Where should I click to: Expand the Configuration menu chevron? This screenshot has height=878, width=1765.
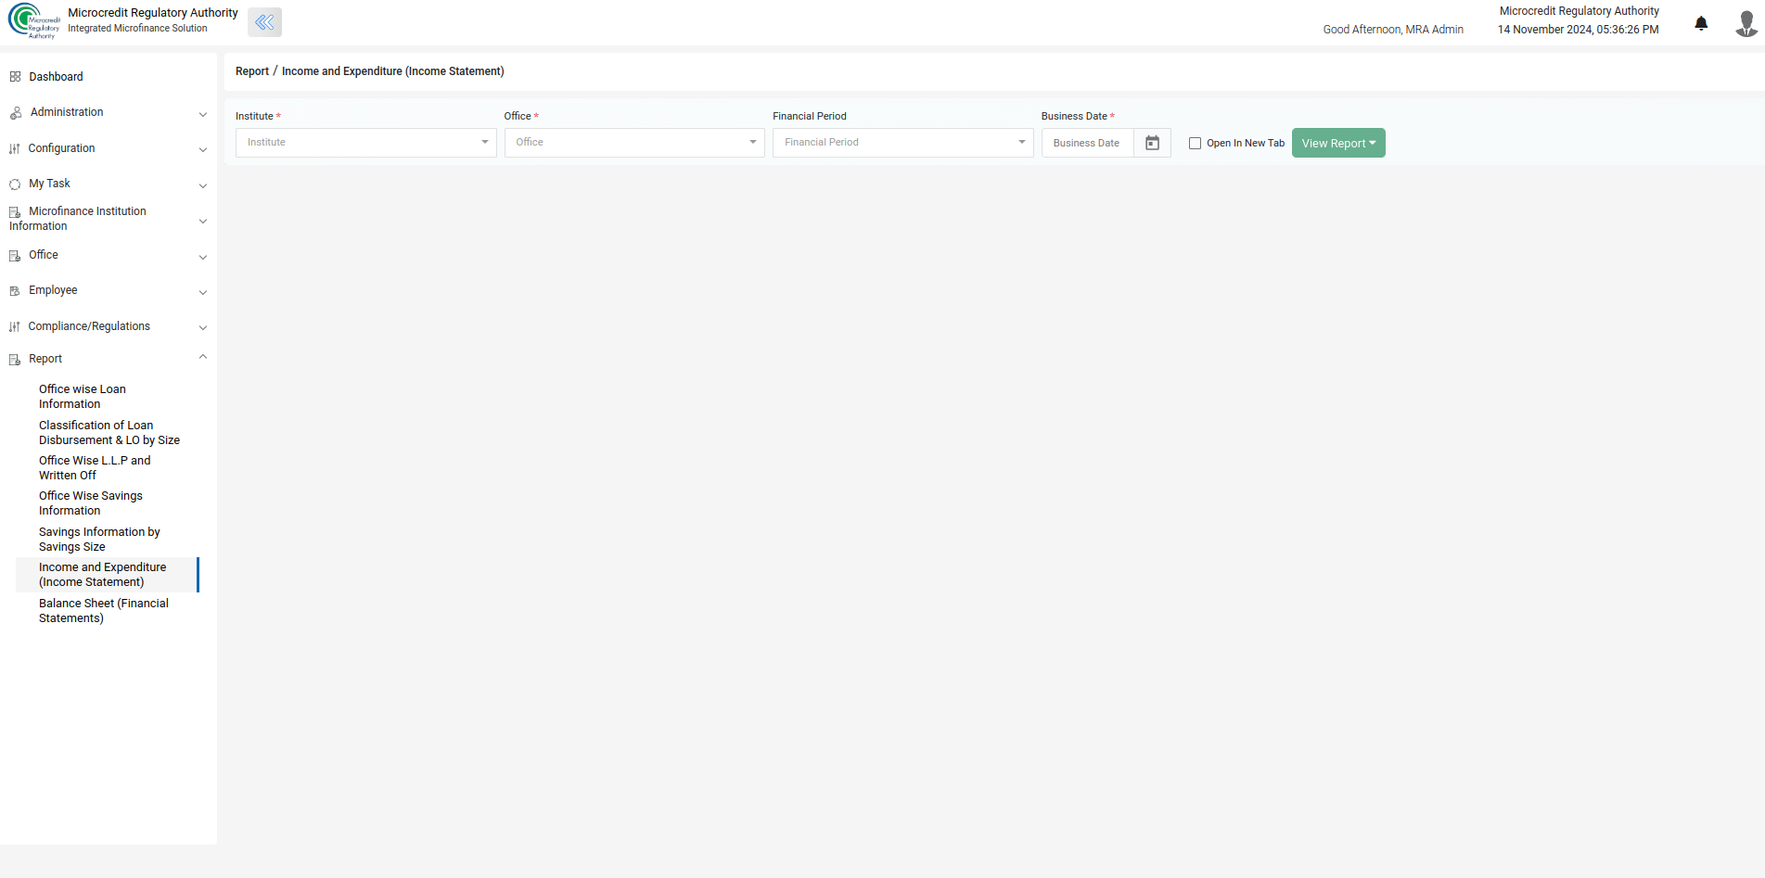pyautogui.click(x=203, y=150)
